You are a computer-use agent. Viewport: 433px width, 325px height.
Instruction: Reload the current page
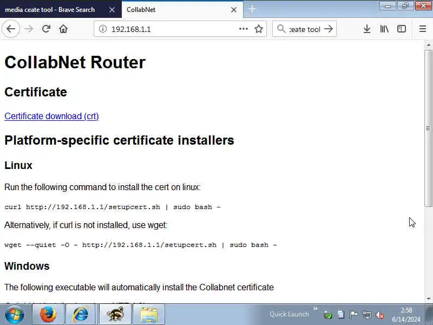pos(46,29)
